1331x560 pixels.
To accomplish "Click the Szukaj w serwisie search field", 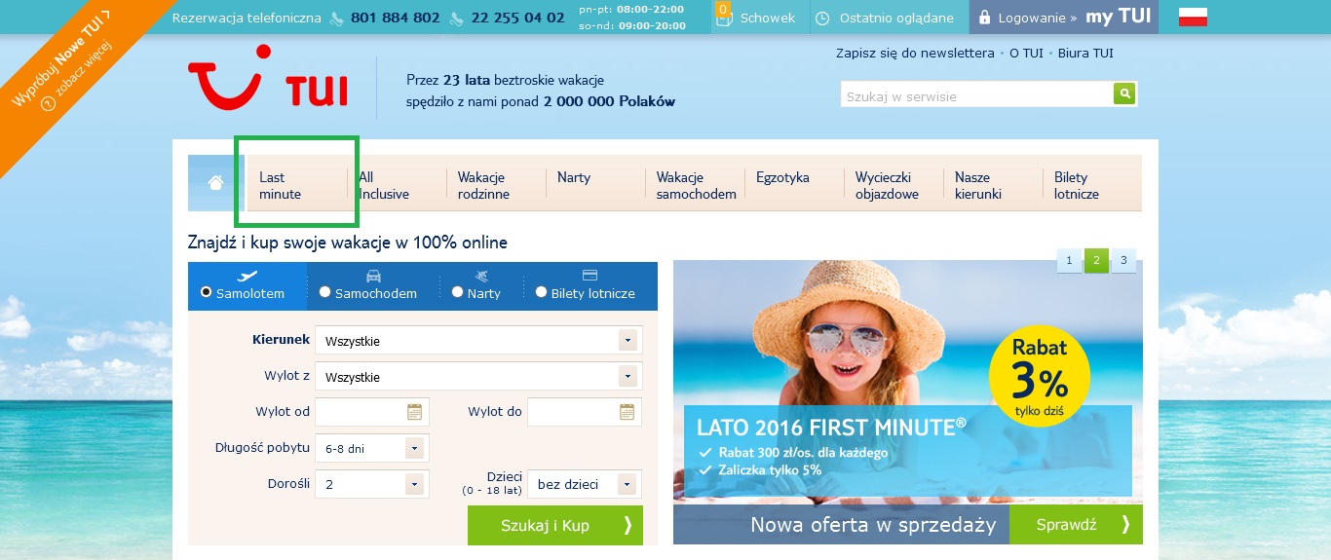I will coord(977,95).
